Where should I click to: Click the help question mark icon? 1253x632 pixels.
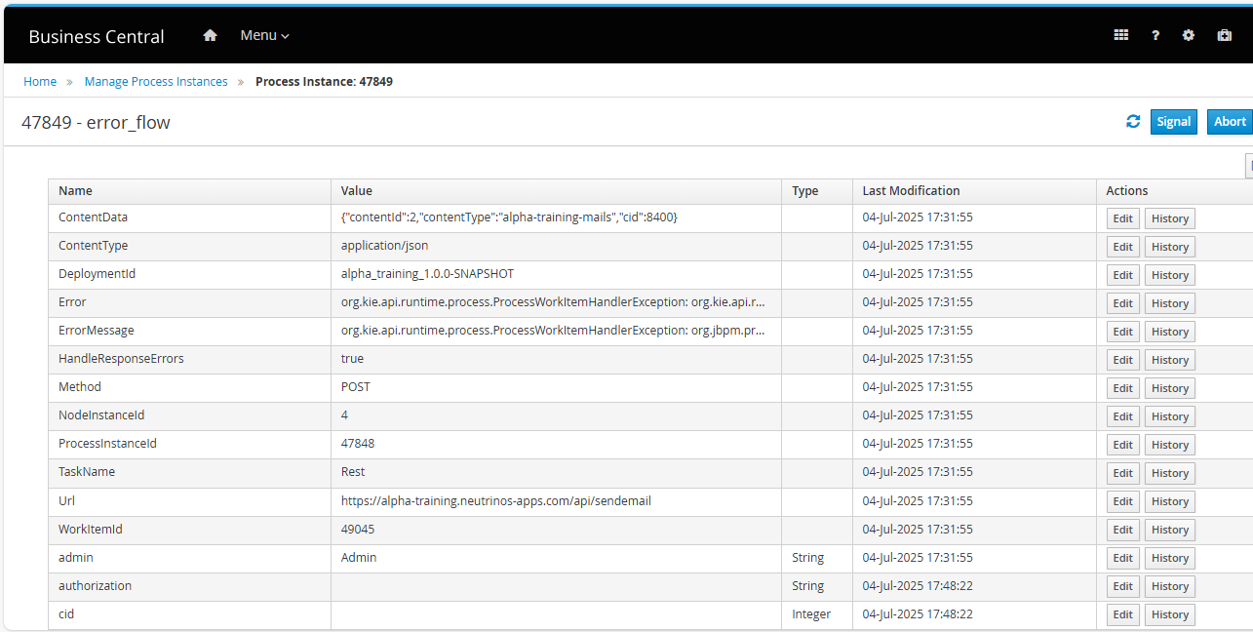pyautogui.click(x=1155, y=35)
